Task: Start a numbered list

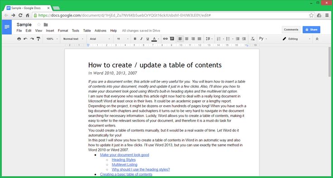Action: (x=219, y=39)
